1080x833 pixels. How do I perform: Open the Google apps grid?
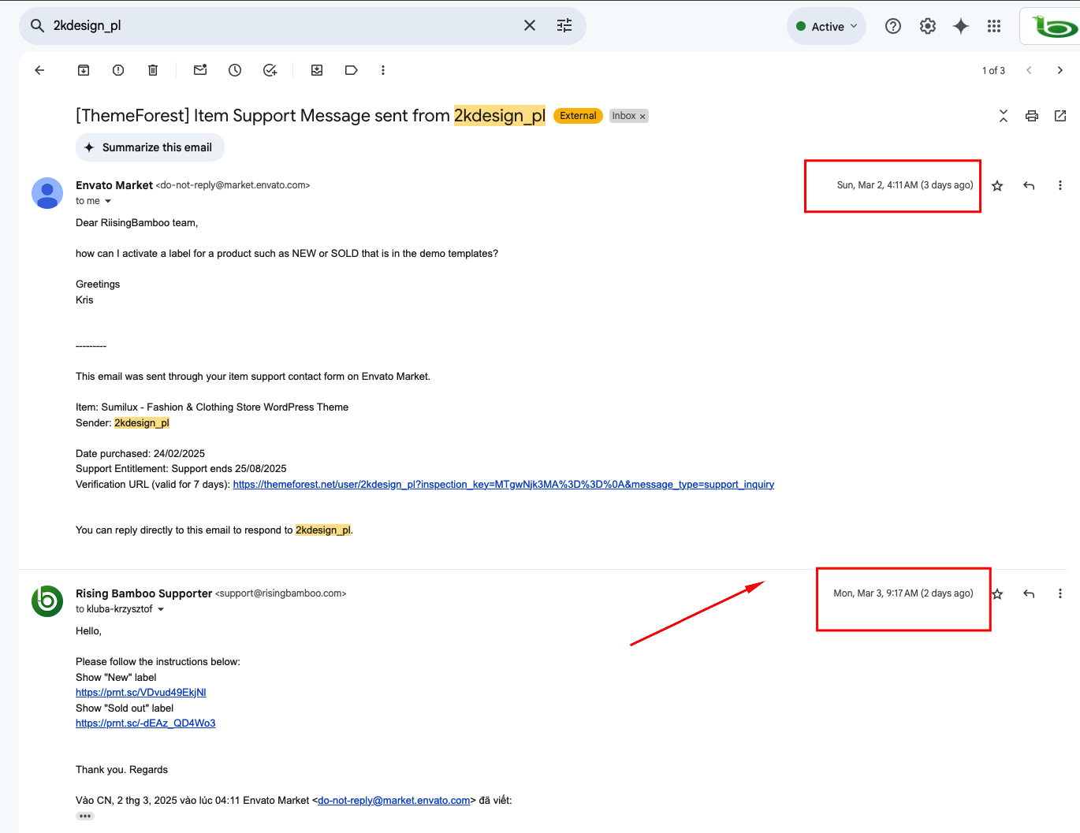coord(994,26)
